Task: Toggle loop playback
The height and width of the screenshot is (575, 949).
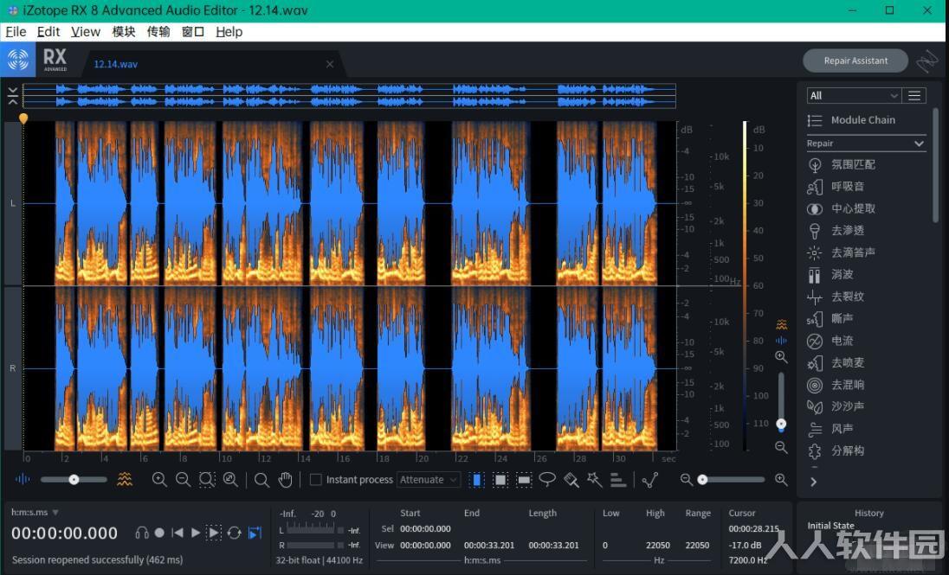Action: pyautogui.click(x=235, y=533)
